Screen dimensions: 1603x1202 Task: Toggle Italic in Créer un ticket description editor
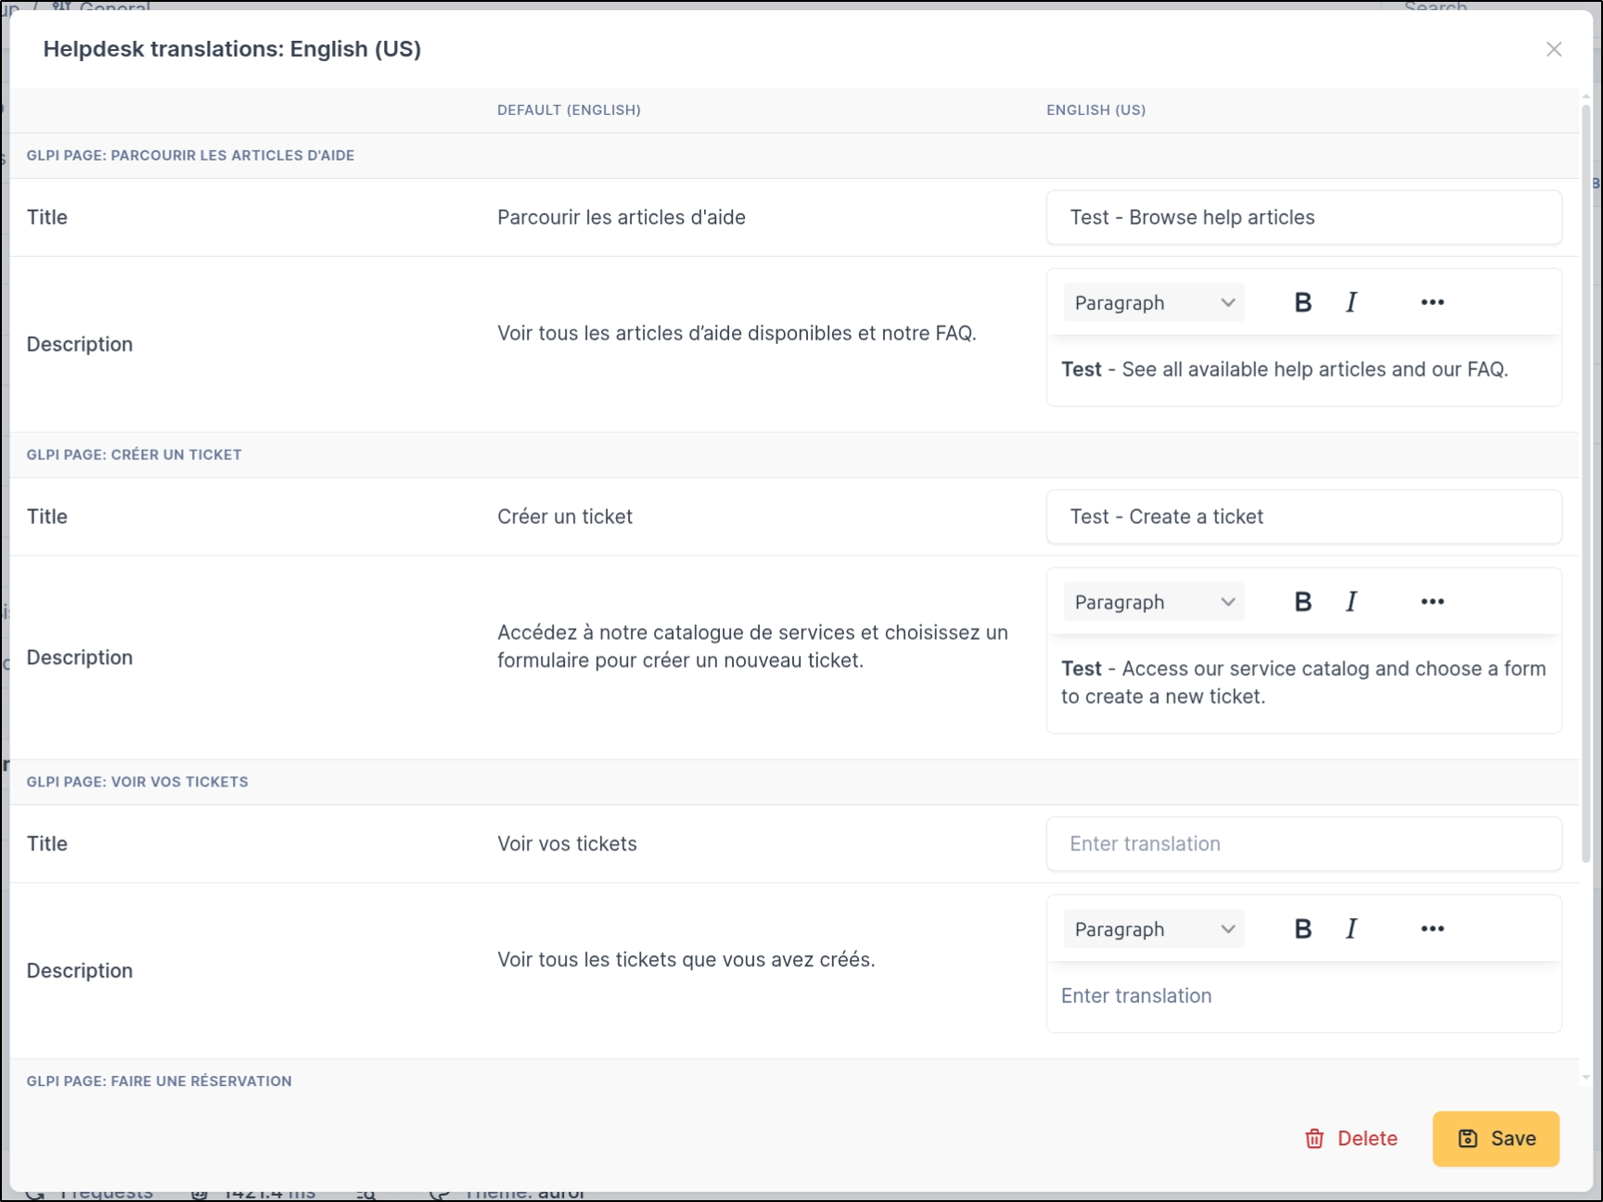coord(1352,602)
